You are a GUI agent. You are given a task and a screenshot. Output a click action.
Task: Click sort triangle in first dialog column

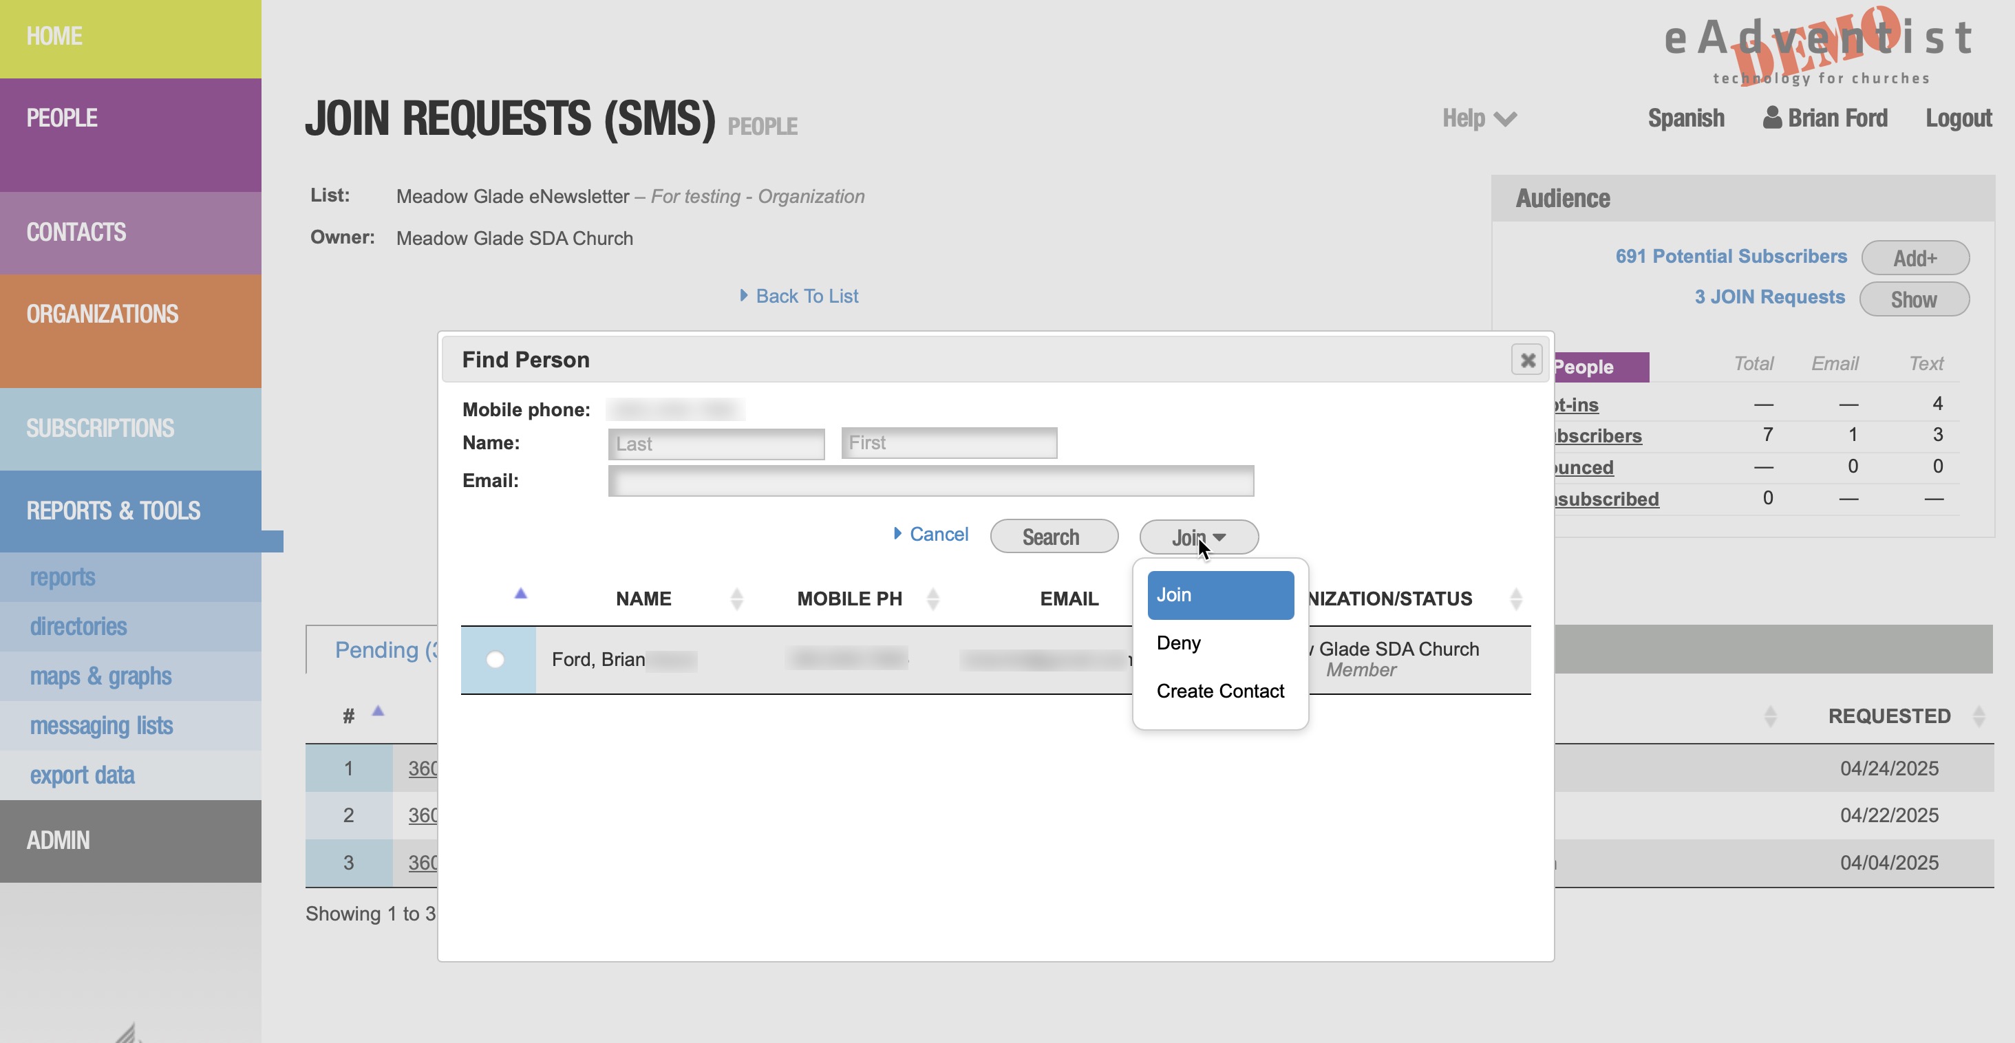520,594
